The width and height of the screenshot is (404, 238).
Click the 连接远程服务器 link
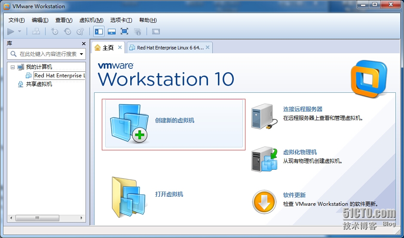click(303, 109)
